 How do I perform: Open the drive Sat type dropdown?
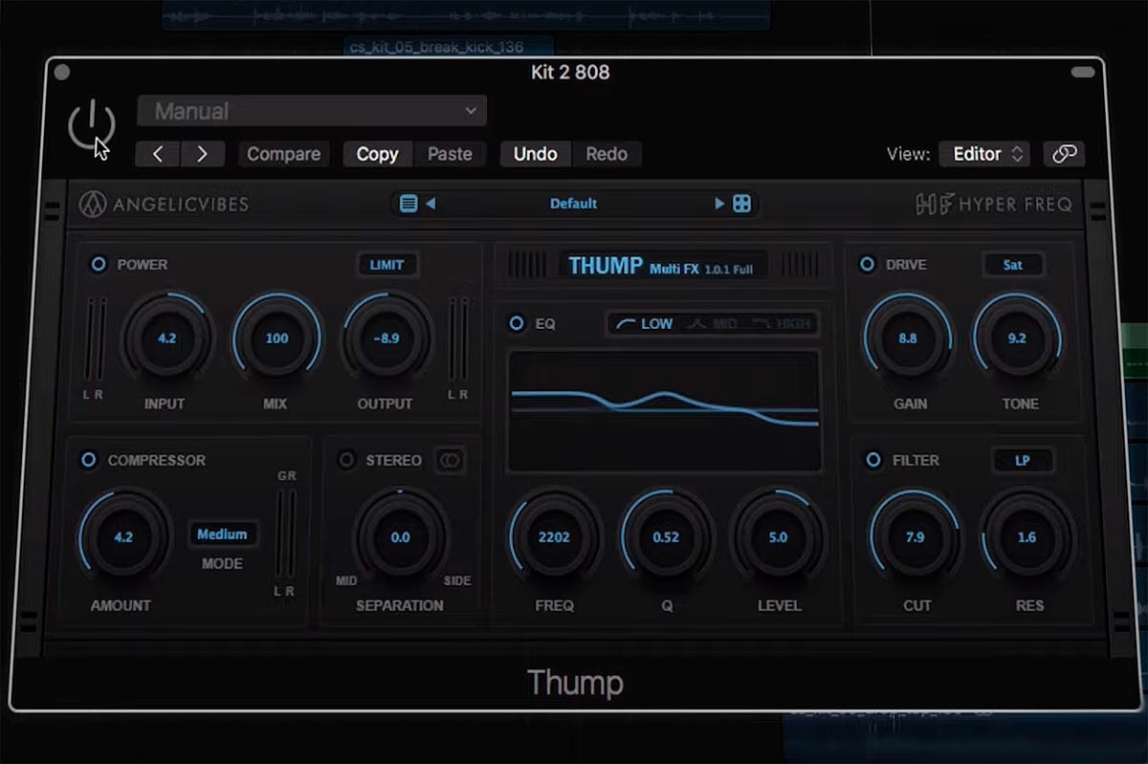(1013, 265)
